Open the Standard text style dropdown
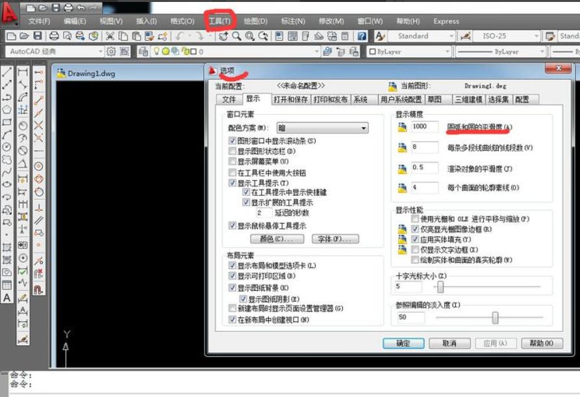 point(420,36)
